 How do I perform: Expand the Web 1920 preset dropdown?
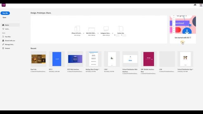(98, 33)
